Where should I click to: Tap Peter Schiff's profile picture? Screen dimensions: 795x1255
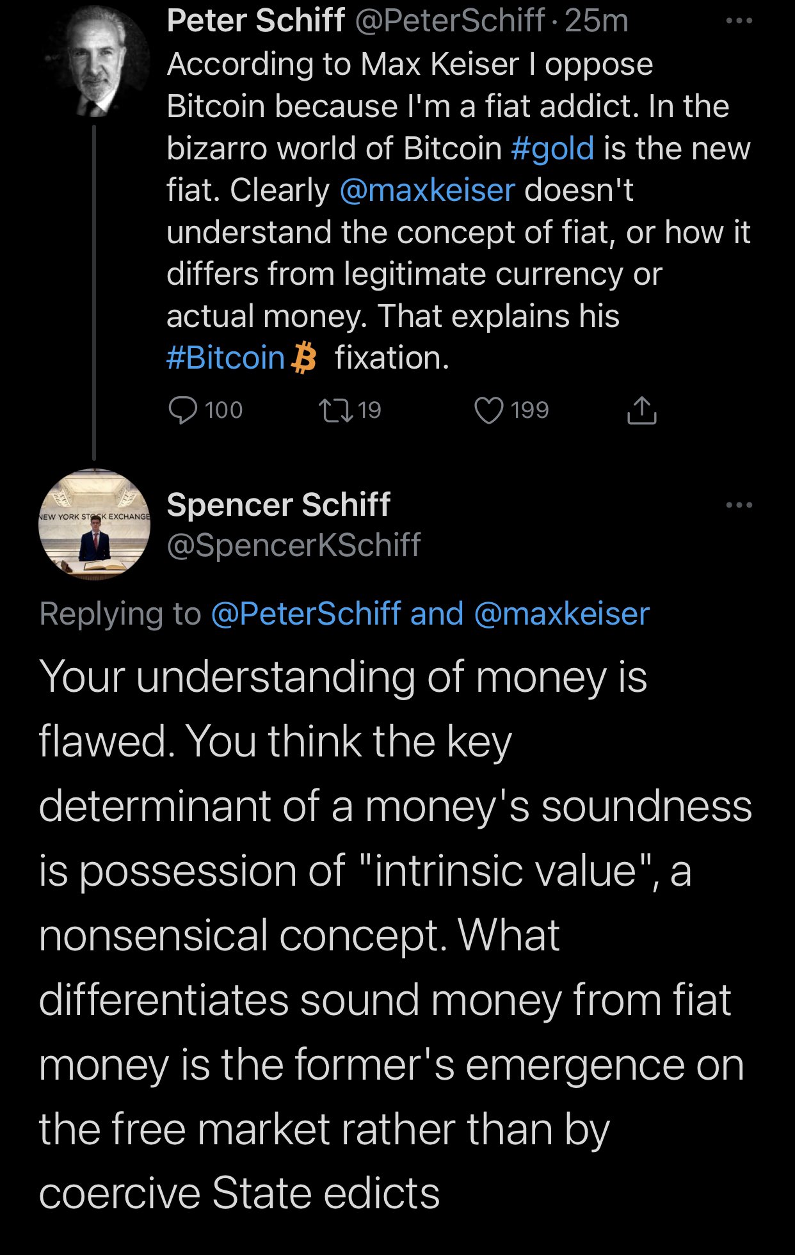pos(95,61)
